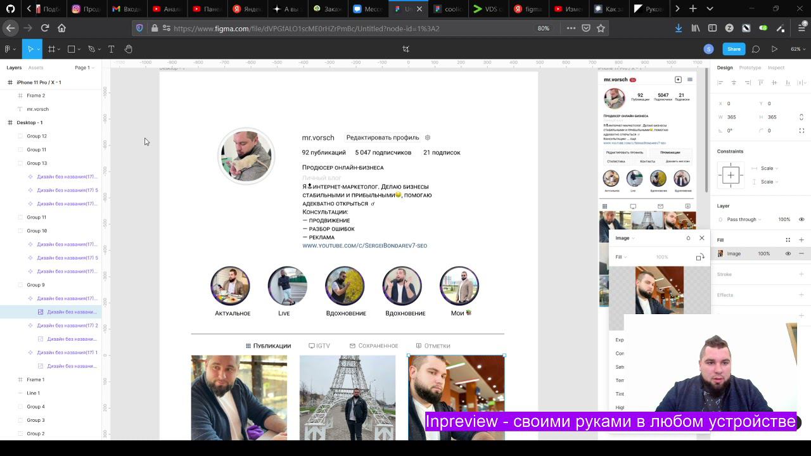
Task: Select the Hand tool
Action: tap(129, 49)
